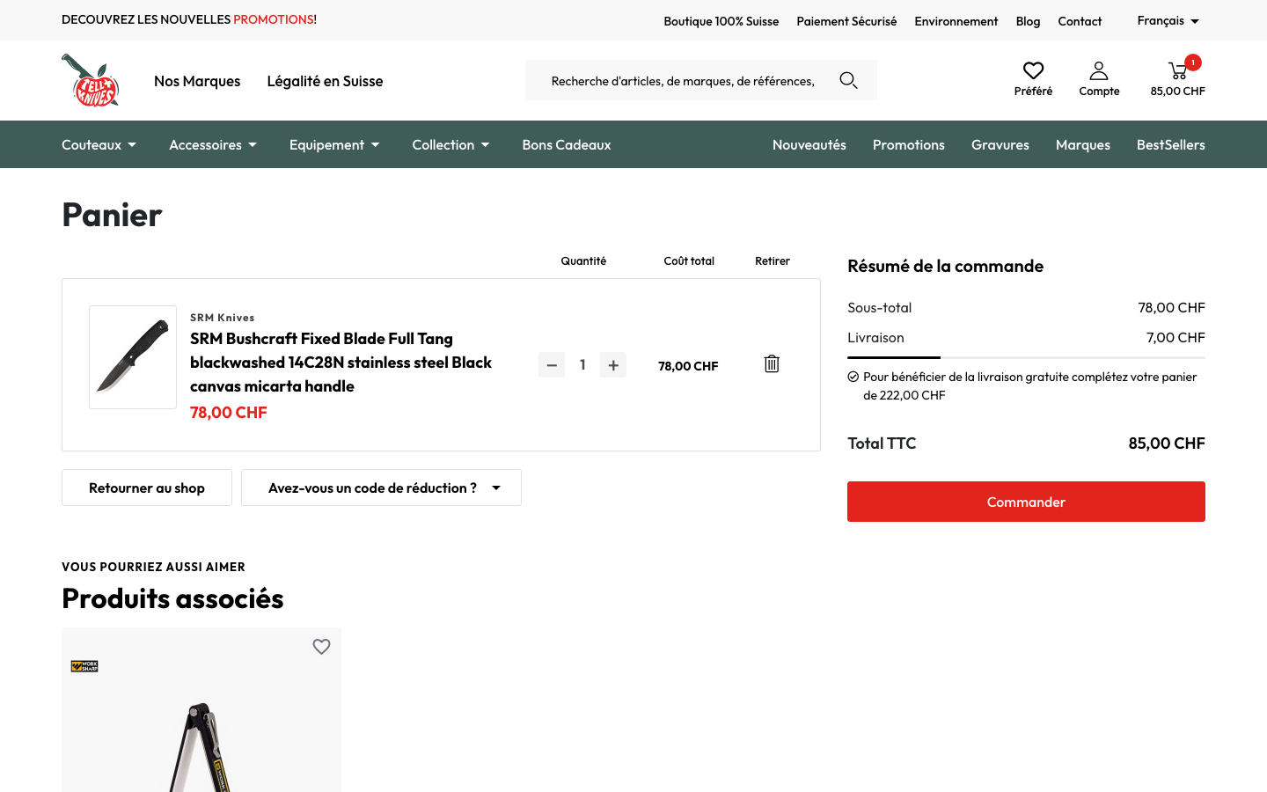Open the shopping cart icon
The width and height of the screenshot is (1267, 792).
pos(1177,70)
